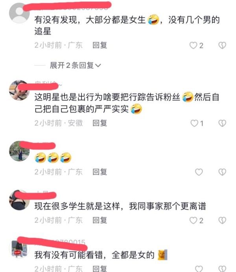Expand 展开2条回复 replies
Viewport: 236px width, 272px height.
75,66
